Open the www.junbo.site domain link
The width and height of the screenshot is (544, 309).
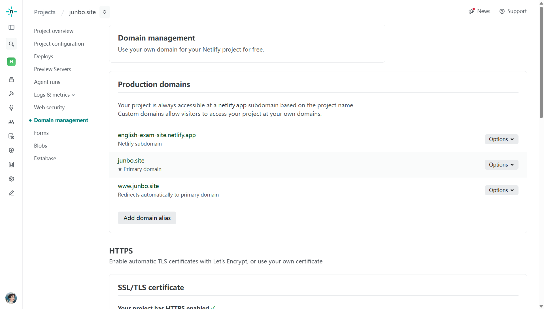point(138,186)
